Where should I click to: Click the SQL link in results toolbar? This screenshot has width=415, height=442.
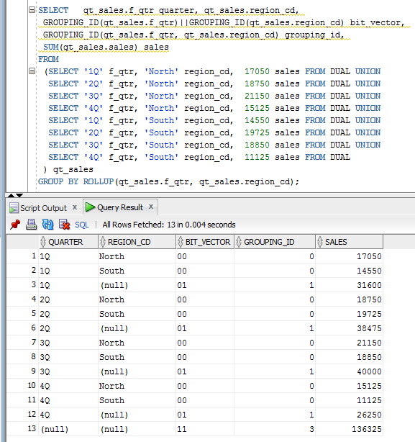pyautogui.click(x=82, y=225)
